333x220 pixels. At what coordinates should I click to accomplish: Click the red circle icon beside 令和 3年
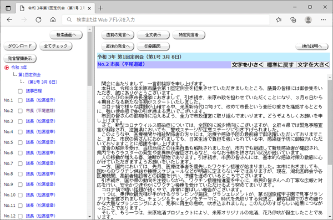[x=7, y=68]
